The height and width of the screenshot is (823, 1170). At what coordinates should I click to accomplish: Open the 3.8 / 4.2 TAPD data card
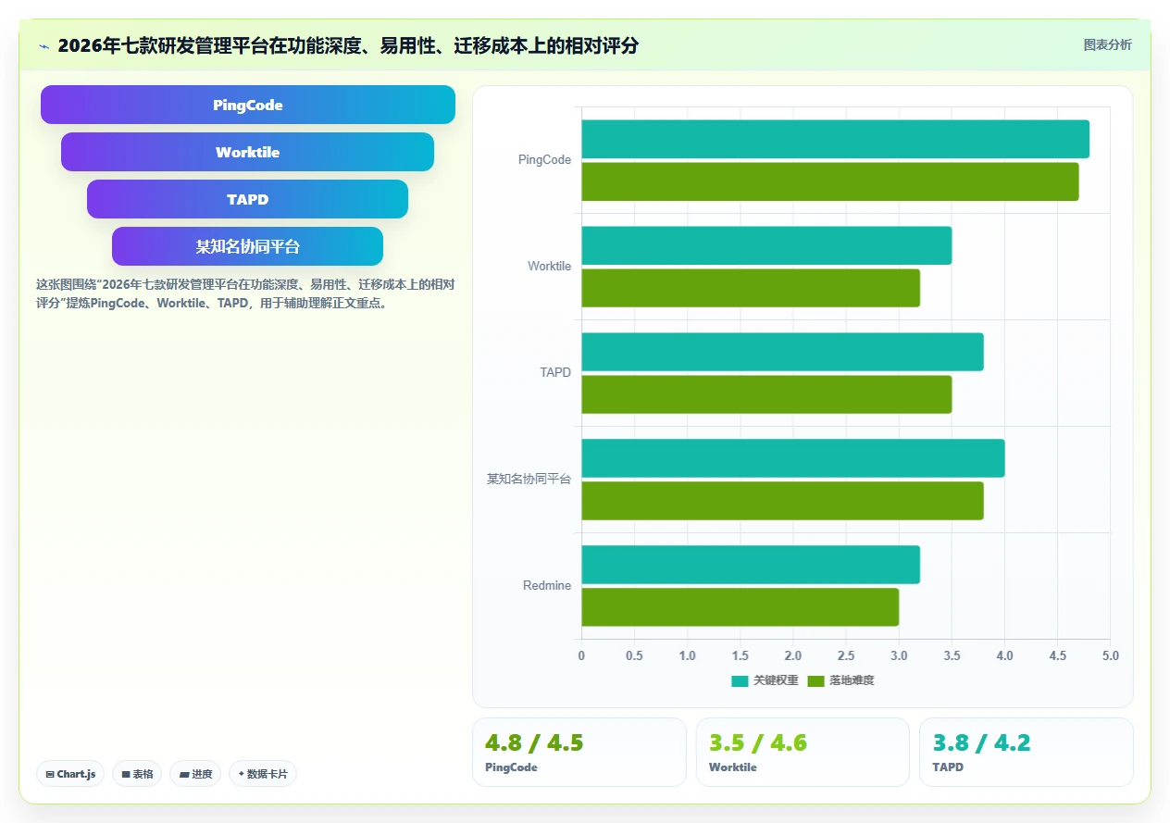(1026, 752)
